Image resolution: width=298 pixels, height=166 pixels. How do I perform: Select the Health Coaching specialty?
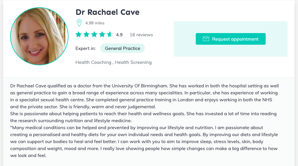tap(93, 62)
